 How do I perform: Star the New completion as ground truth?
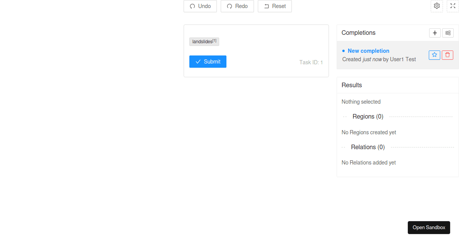click(434, 55)
